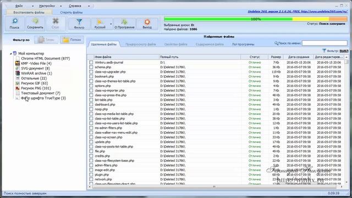
Task: Switch to Стереть файлы tab
Action: 71,12
